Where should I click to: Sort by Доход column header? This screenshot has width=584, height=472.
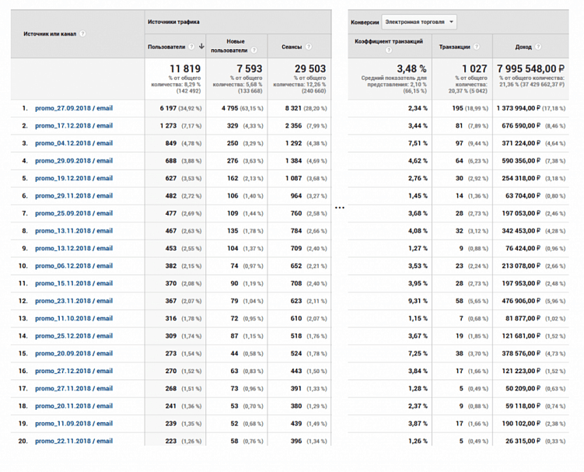coord(523,47)
